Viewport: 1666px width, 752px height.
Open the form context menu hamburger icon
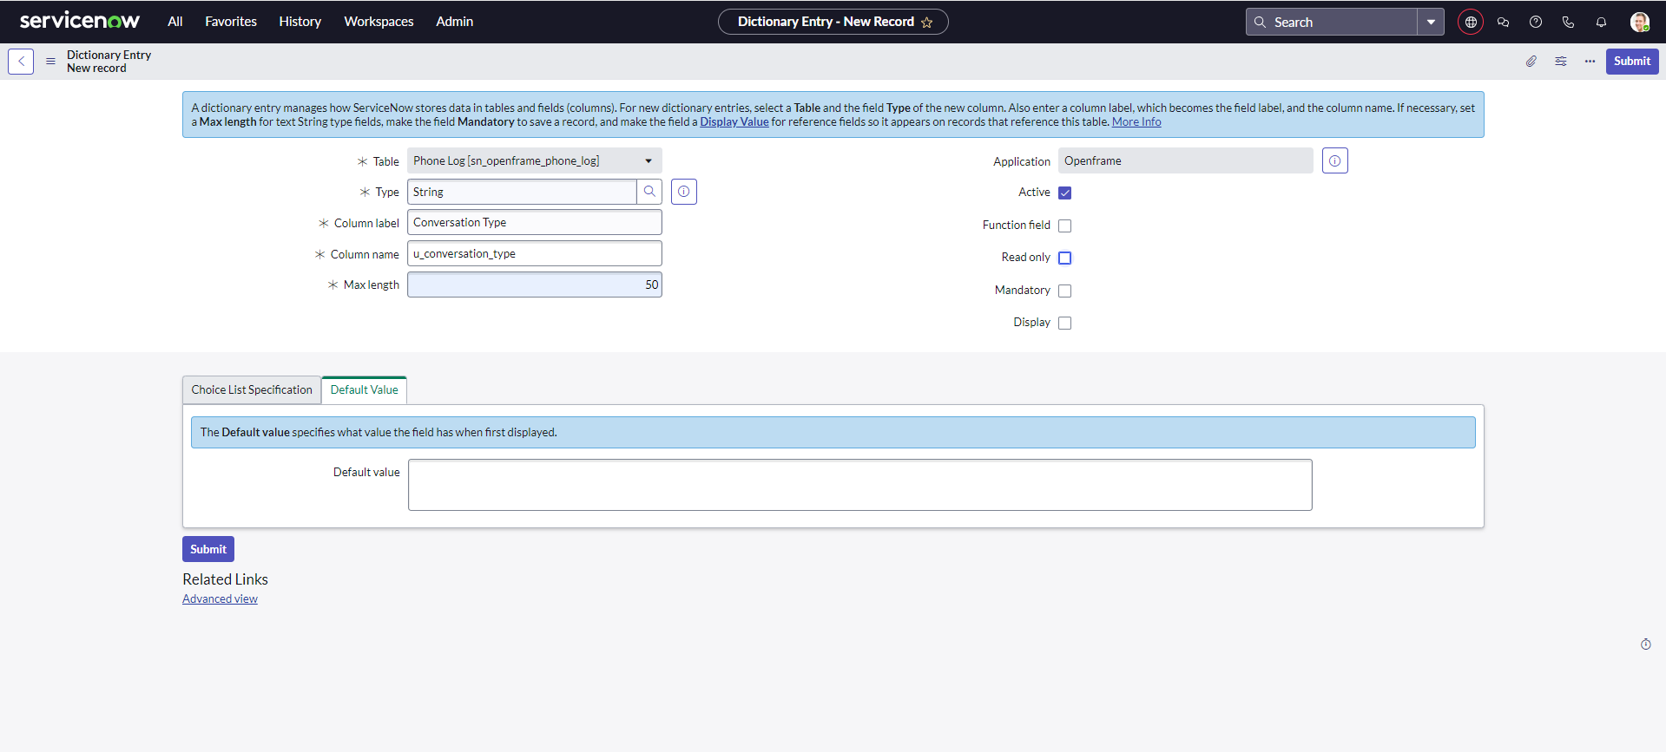[50, 62]
